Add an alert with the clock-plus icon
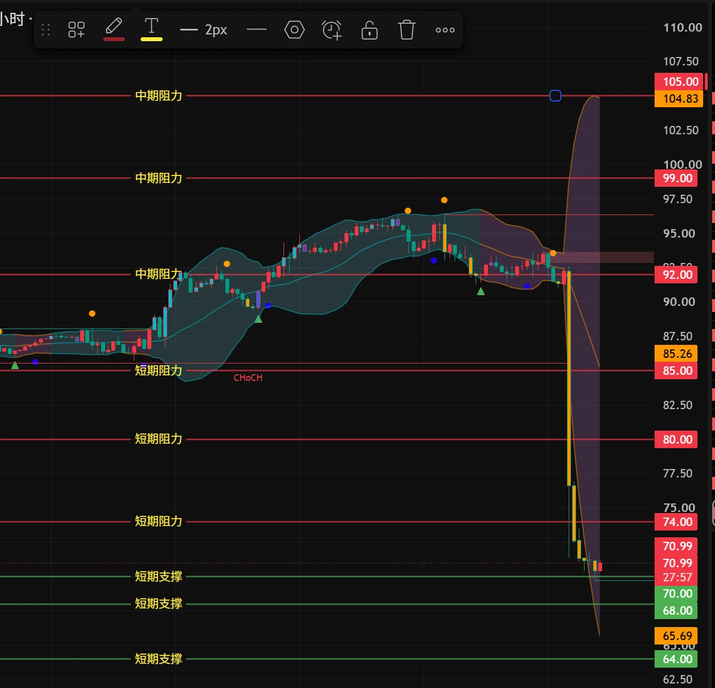Viewport: 715px width, 688px height. pos(332,29)
